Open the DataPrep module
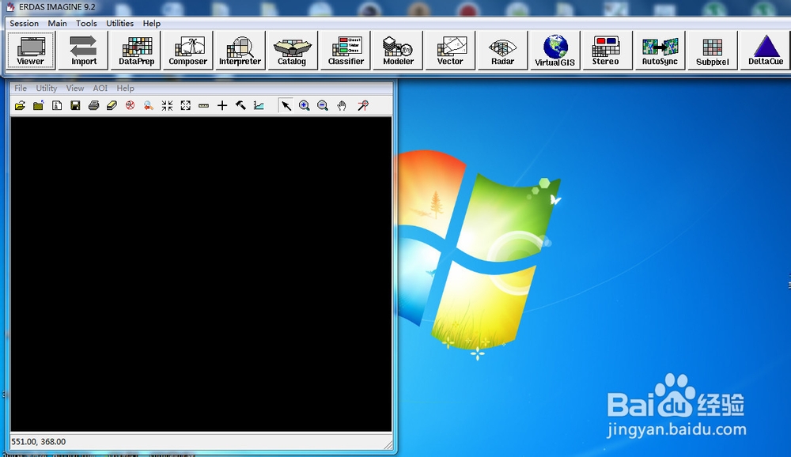This screenshot has width=791, height=457. (x=136, y=51)
